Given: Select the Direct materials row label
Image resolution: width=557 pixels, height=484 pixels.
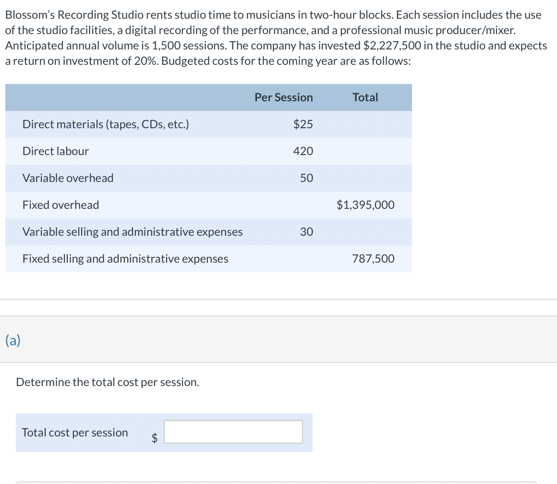Looking at the screenshot, I should tap(106, 124).
